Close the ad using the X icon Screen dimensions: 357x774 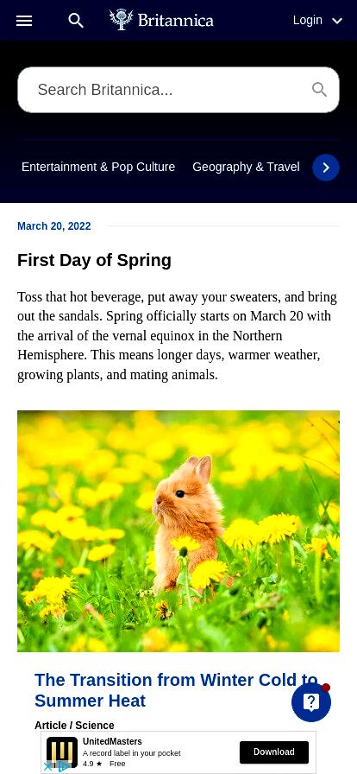point(47,767)
